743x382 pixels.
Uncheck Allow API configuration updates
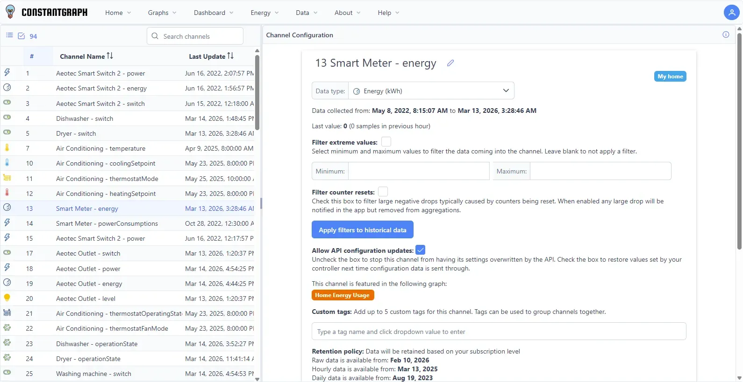[x=420, y=250]
